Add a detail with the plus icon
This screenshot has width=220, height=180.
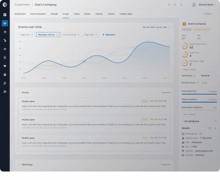click(x=215, y=128)
